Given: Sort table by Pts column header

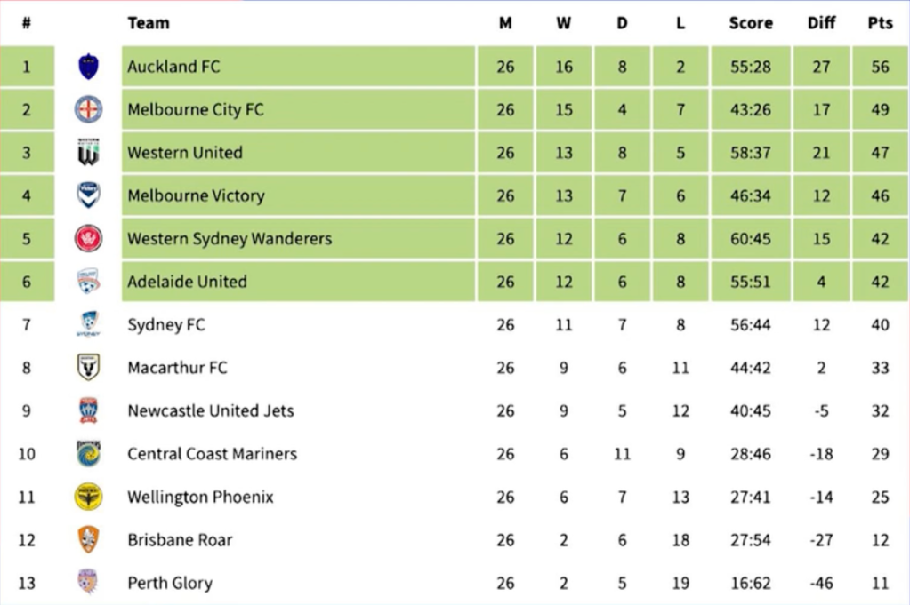Looking at the screenshot, I should coord(880,23).
